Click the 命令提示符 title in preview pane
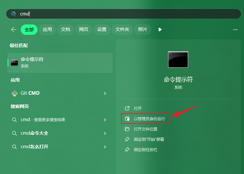244x174 pixels. (178, 80)
